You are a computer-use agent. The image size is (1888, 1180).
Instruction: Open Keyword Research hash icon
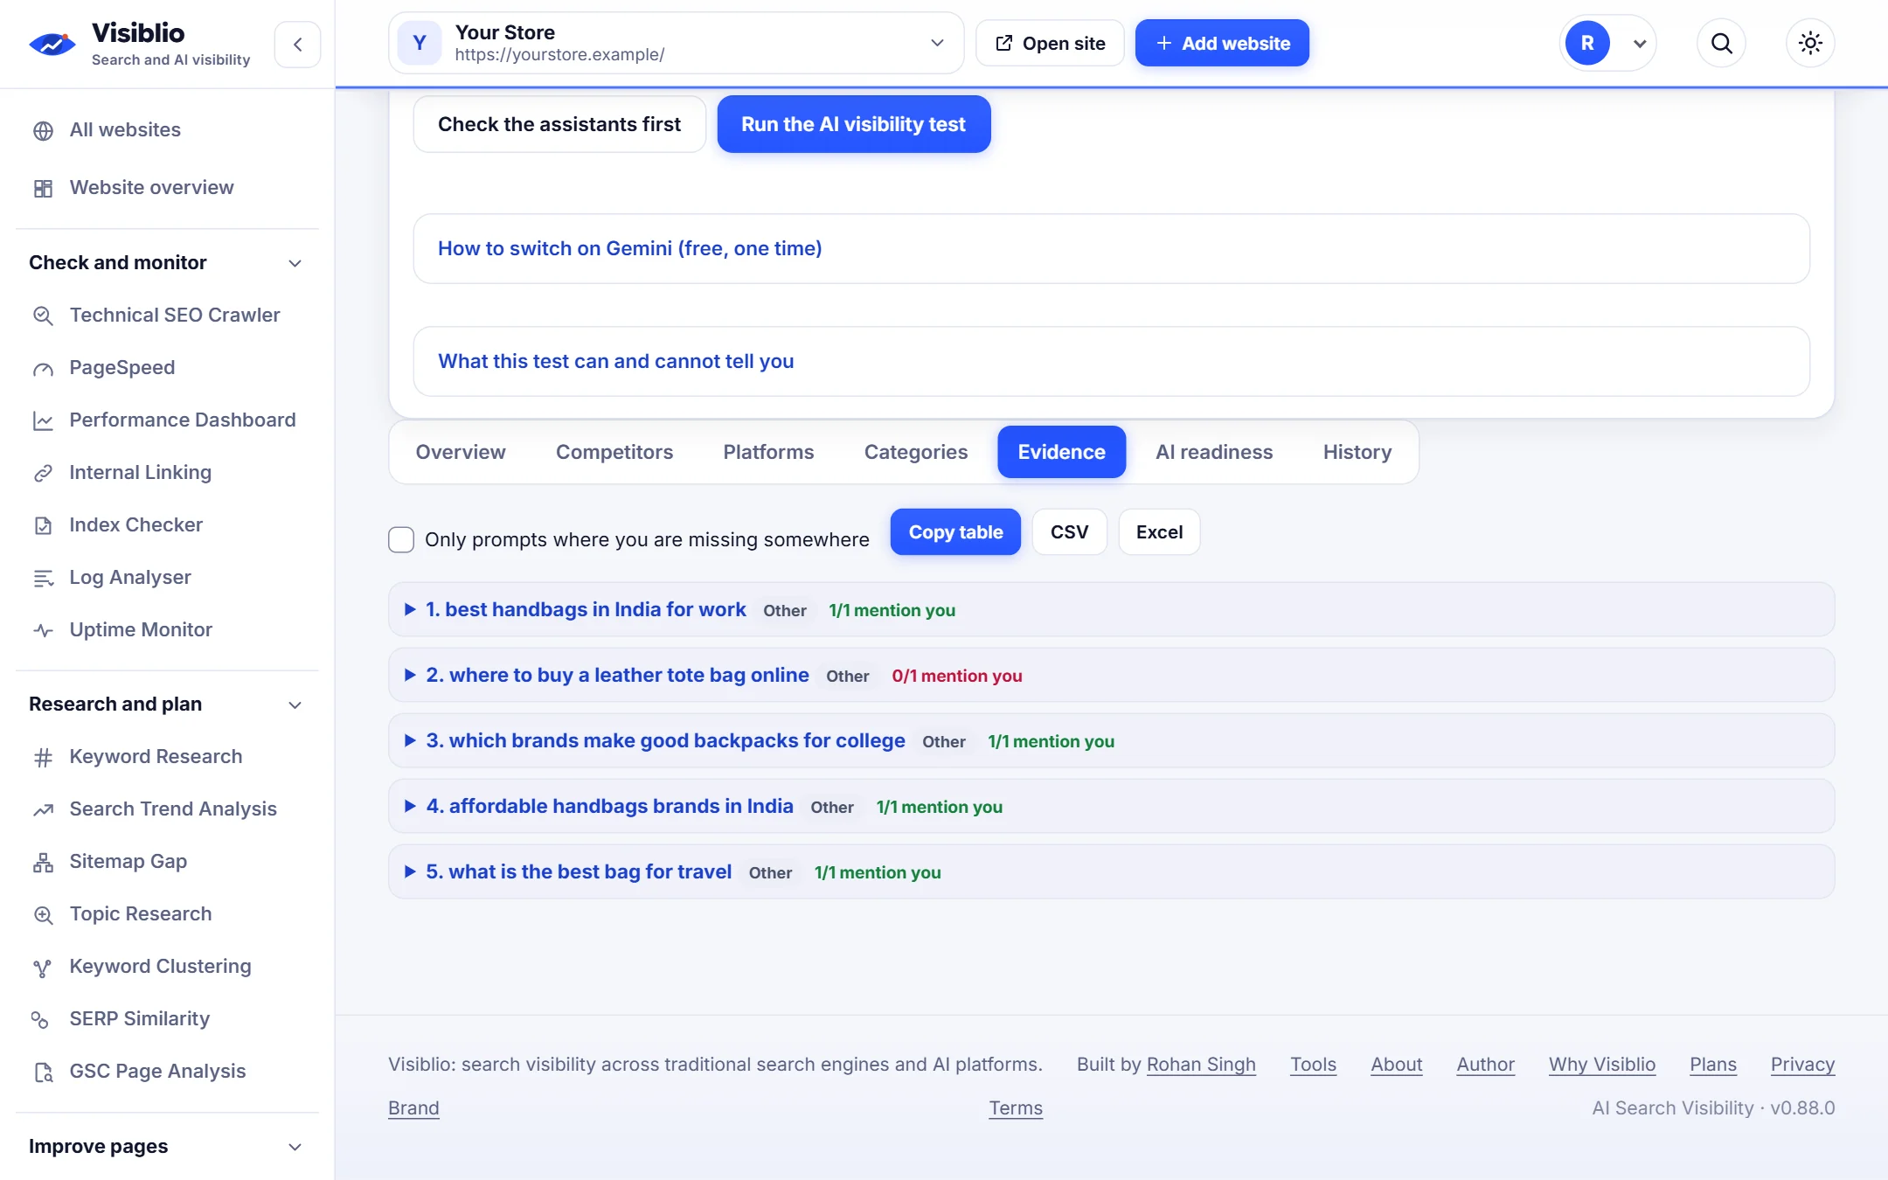click(x=43, y=757)
